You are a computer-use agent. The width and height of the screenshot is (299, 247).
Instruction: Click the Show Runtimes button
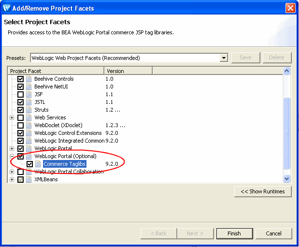(x=263, y=191)
